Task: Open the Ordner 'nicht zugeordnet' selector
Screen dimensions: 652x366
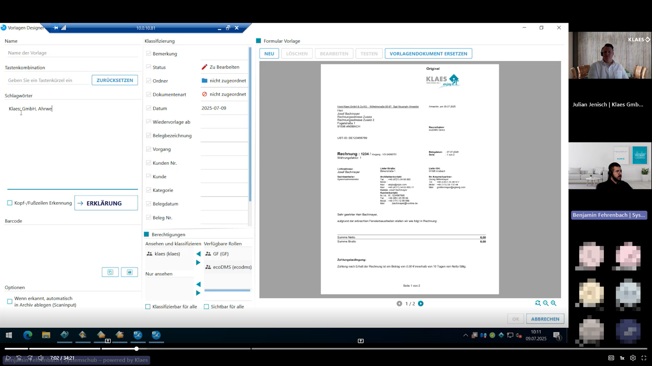Action: 224,81
